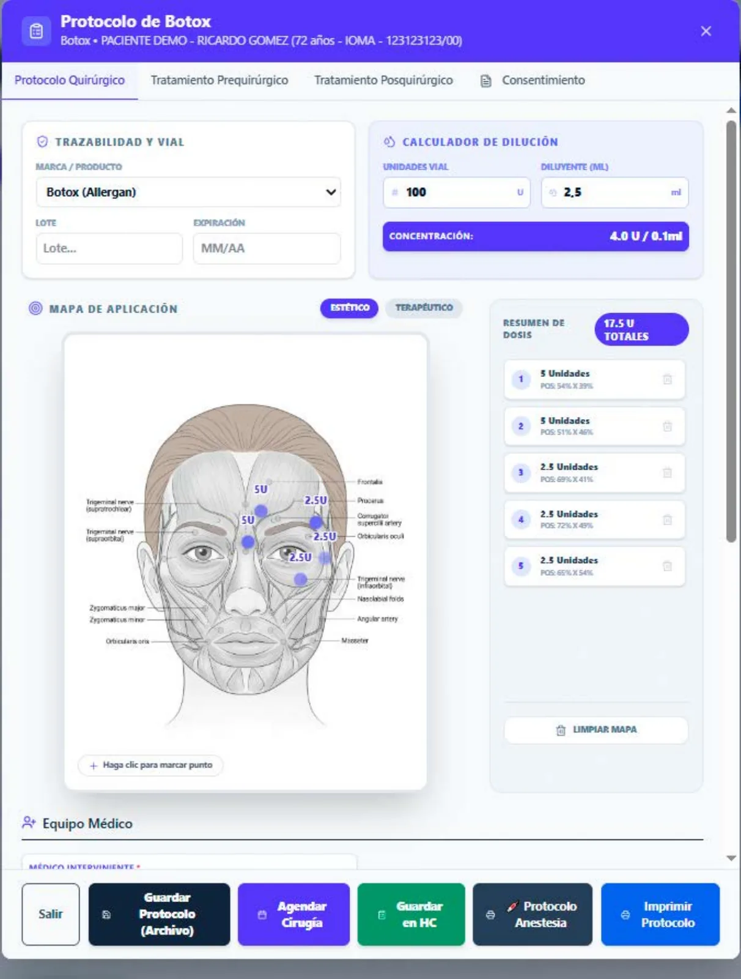This screenshot has height=979, width=741.
Task: Click the Diluyente (ML) field showing 2,5
Action: click(x=614, y=192)
